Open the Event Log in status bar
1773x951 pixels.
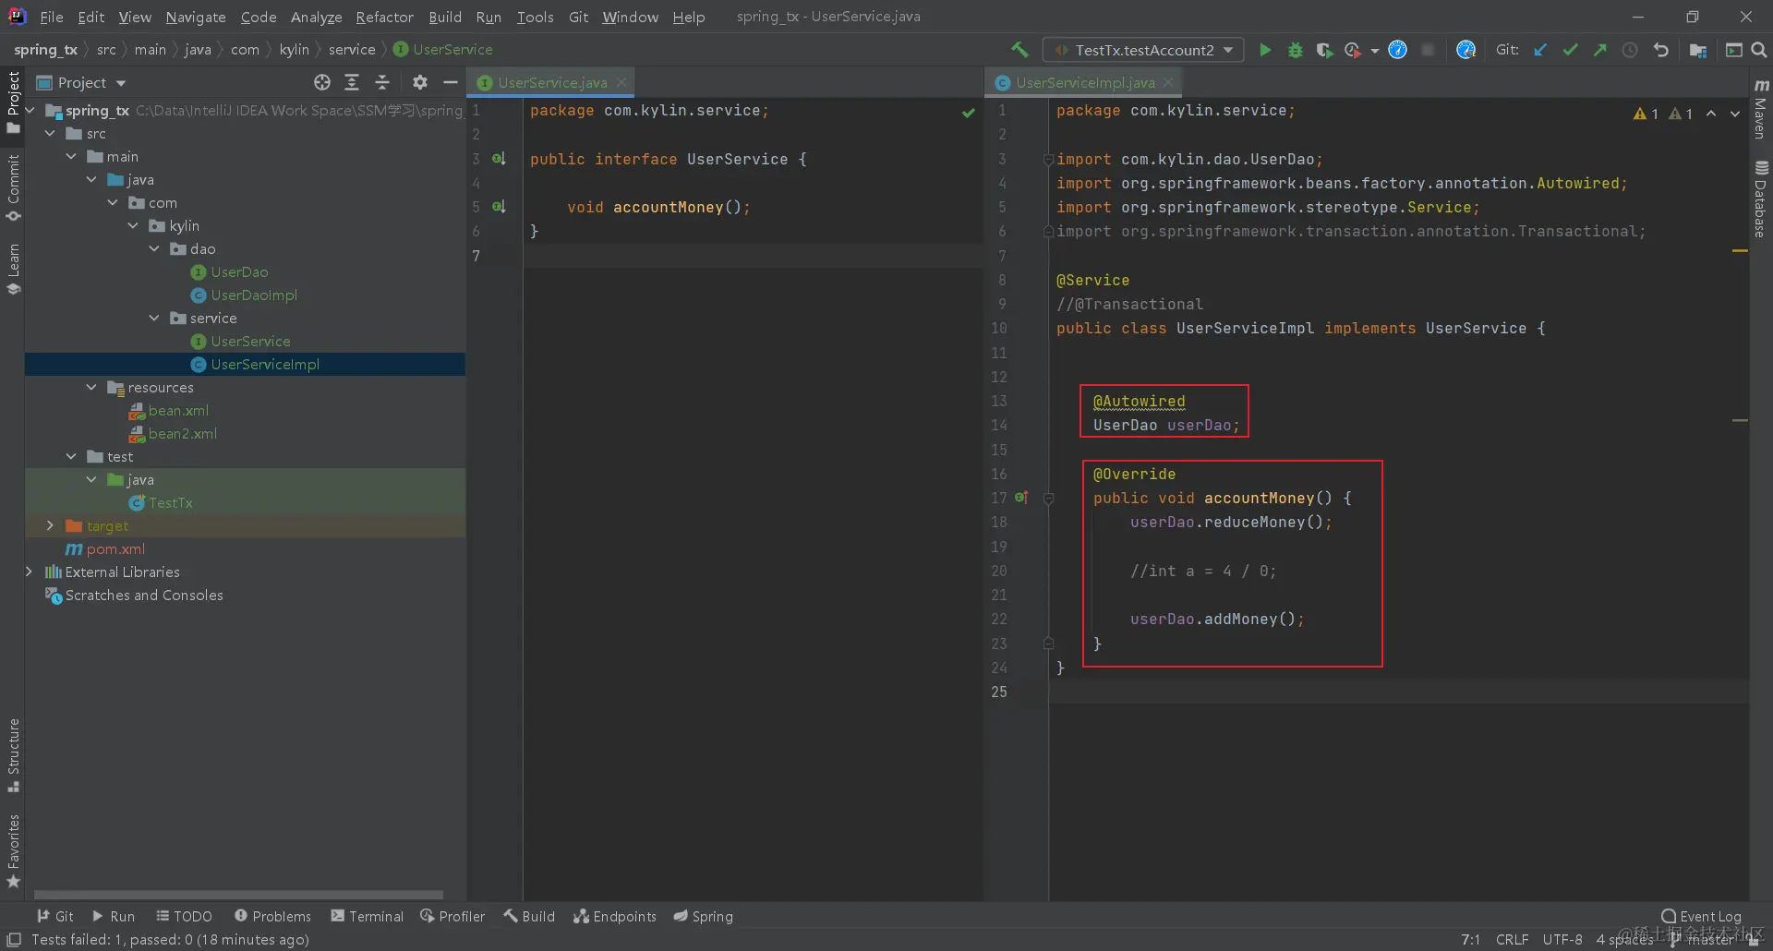pyautogui.click(x=1701, y=916)
